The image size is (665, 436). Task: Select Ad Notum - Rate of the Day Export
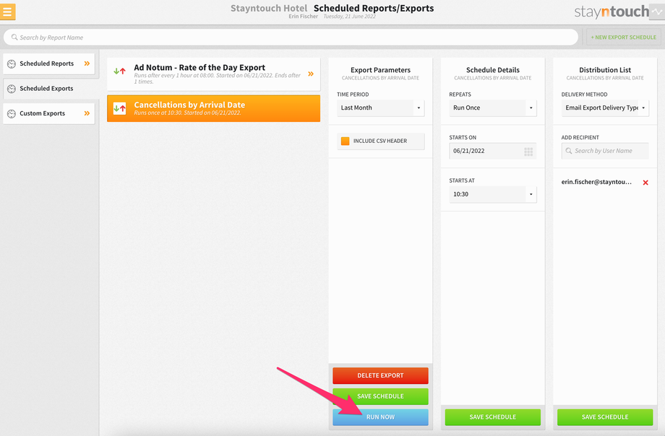[213, 74]
